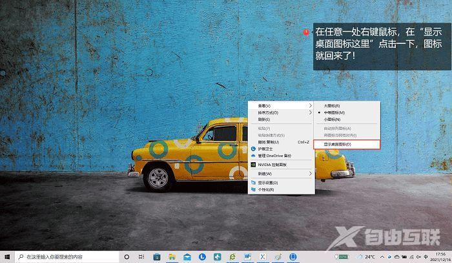This screenshot has height=263, width=452.
Task: Select 中等图标(M) icon size option
Action: point(347,112)
